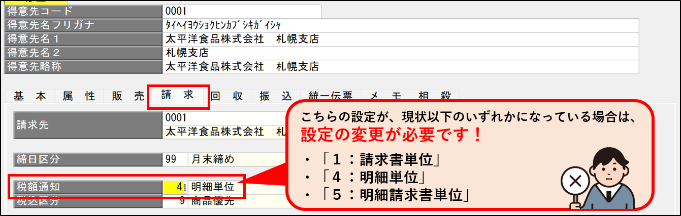681x216 pixels.
Task: Open the 基本 tab
Action: [x=30, y=97]
